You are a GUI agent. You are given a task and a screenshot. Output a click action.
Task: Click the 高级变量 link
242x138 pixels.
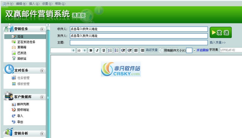(x=152, y=50)
